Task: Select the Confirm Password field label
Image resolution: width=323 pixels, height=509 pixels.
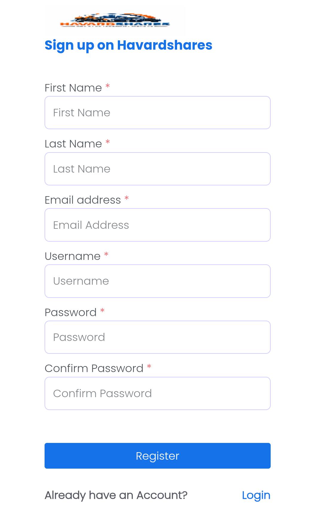Action: 94,368
